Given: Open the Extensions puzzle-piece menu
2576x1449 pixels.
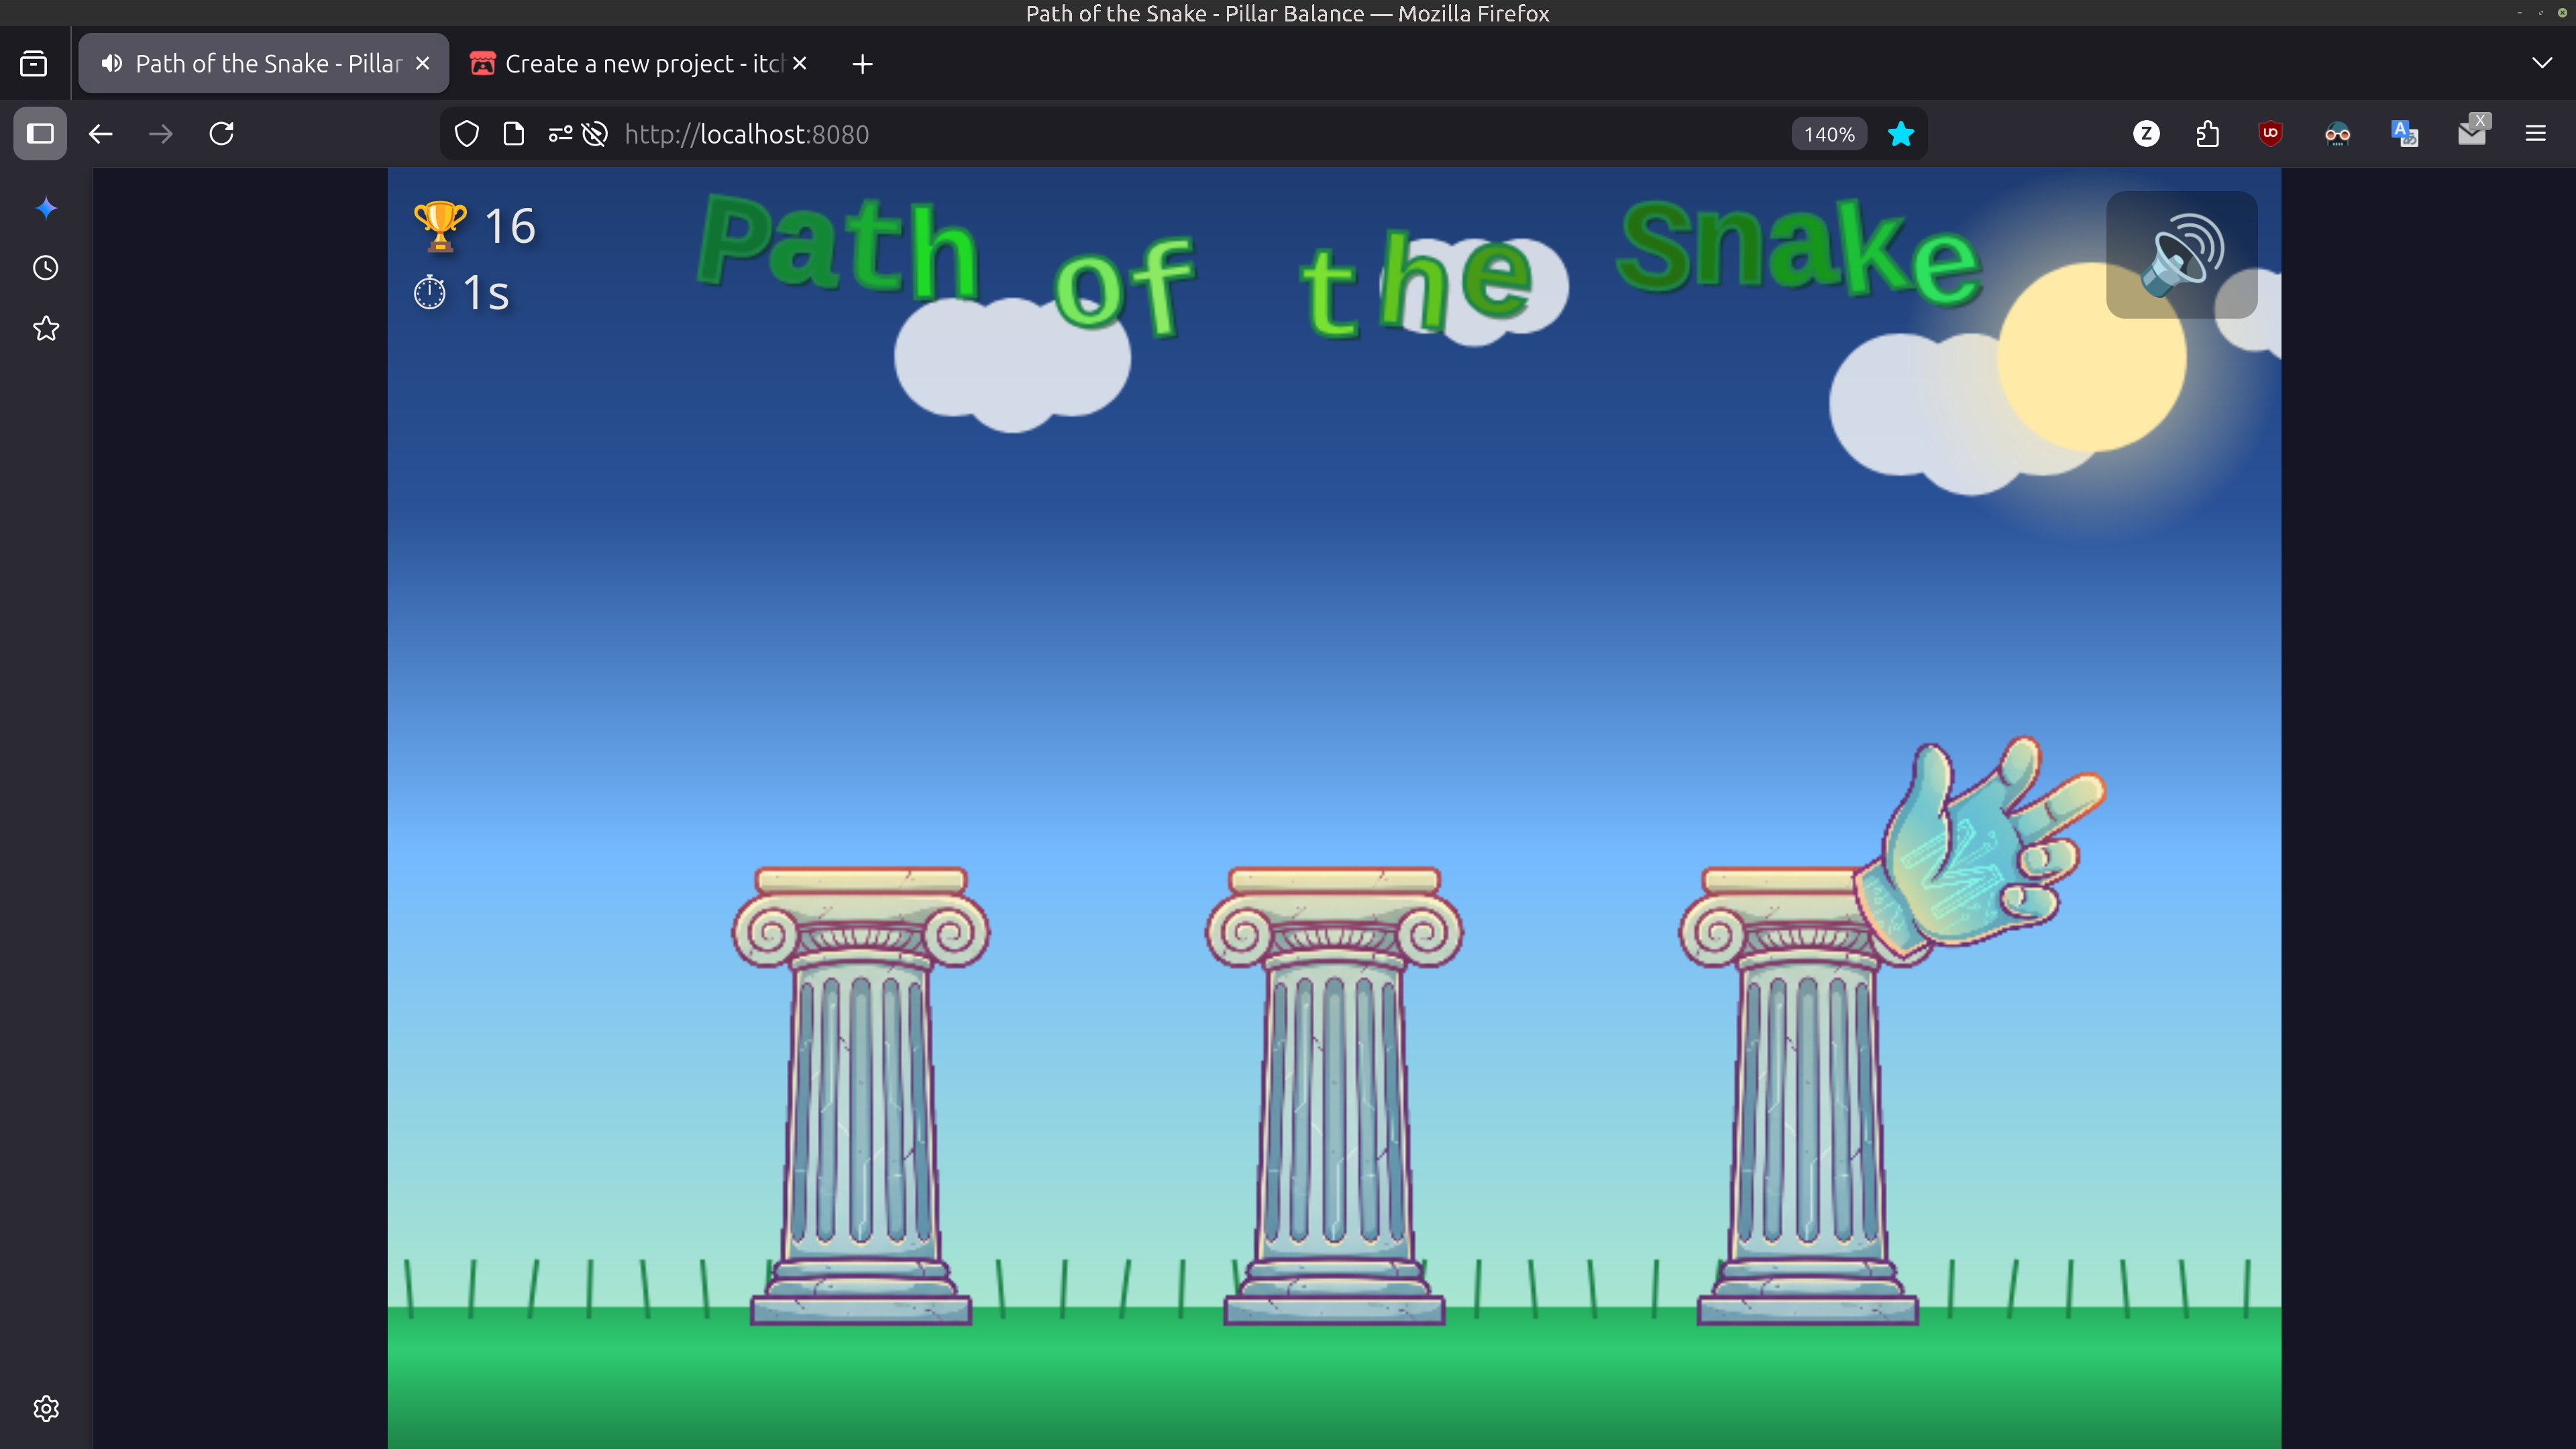Looking at the screenshot, I should pos(2208,134).
